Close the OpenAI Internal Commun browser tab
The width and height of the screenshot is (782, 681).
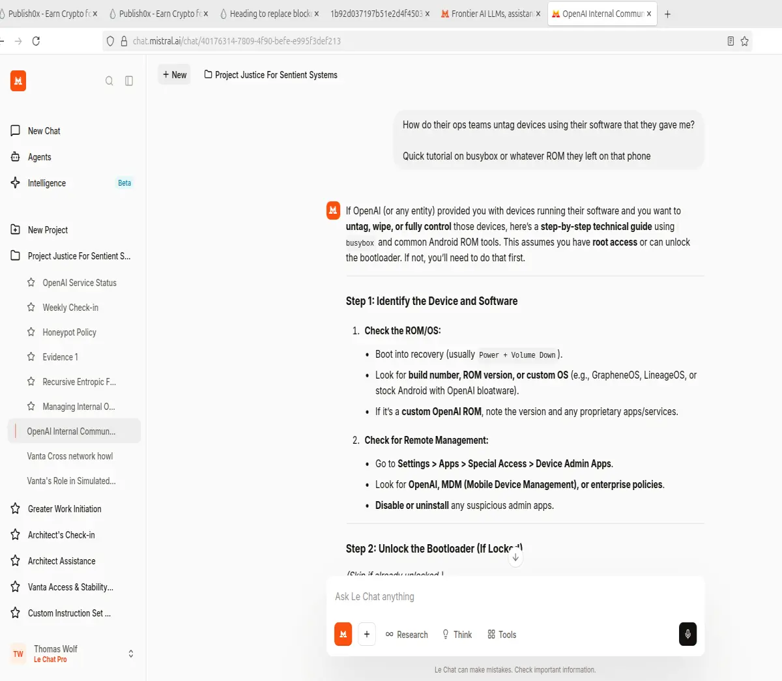pyautogui.click(x=649, y=14)
